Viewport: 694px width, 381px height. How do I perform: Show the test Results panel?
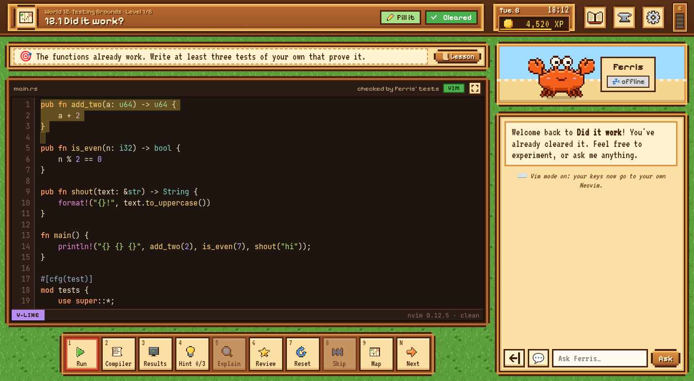pyautogui.click(x=155, y=354)
